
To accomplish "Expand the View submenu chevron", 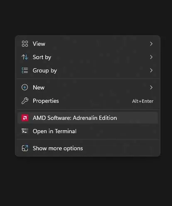I will 151,44.
